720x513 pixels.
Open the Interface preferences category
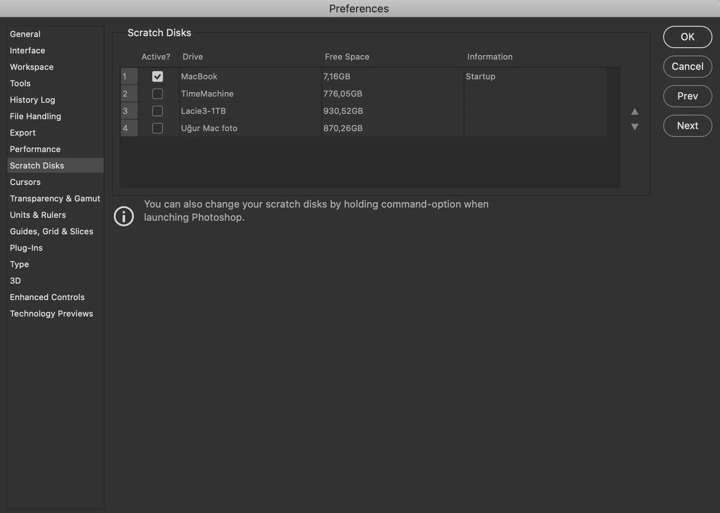tap(28, 51)
